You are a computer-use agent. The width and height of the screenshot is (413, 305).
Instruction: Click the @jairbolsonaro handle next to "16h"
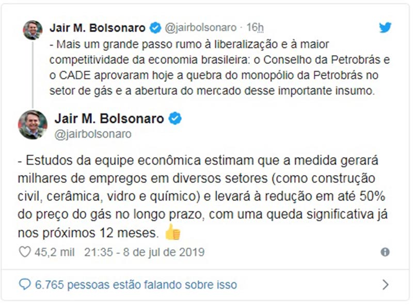click(x=200, y=27)
